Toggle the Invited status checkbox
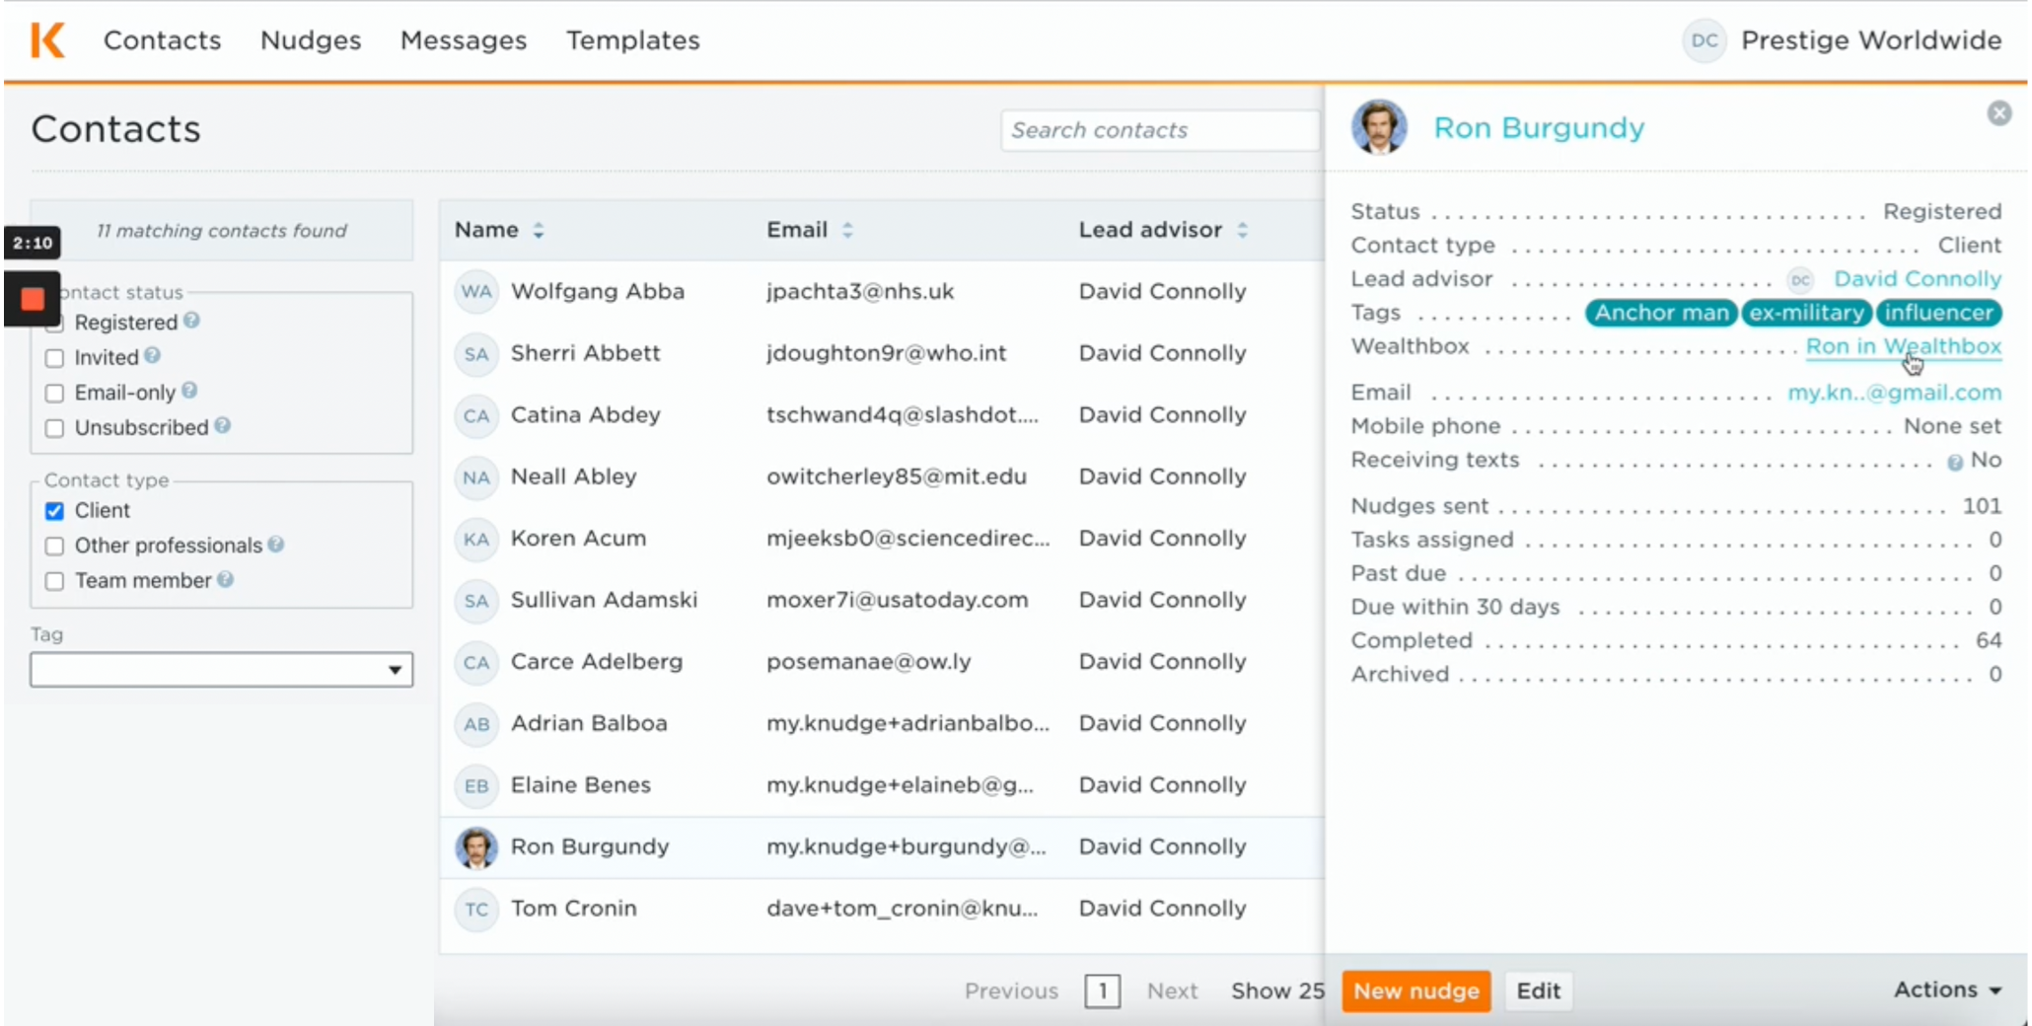 [54, 358]
